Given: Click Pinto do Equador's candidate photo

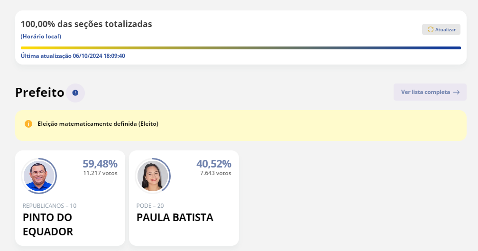Looking at the screenshot, I should click(39, 176).
